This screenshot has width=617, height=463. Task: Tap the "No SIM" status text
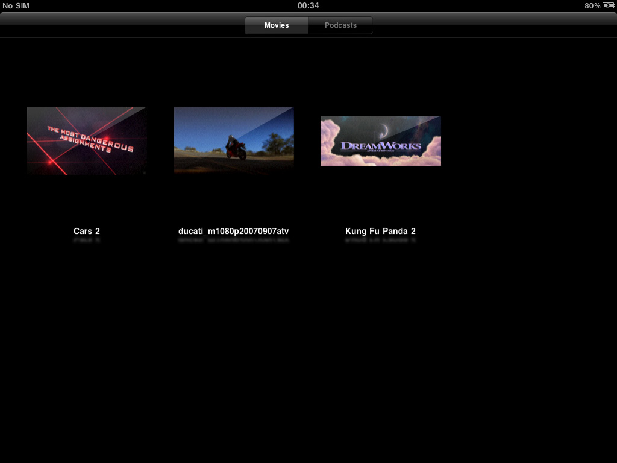point(16,5)
